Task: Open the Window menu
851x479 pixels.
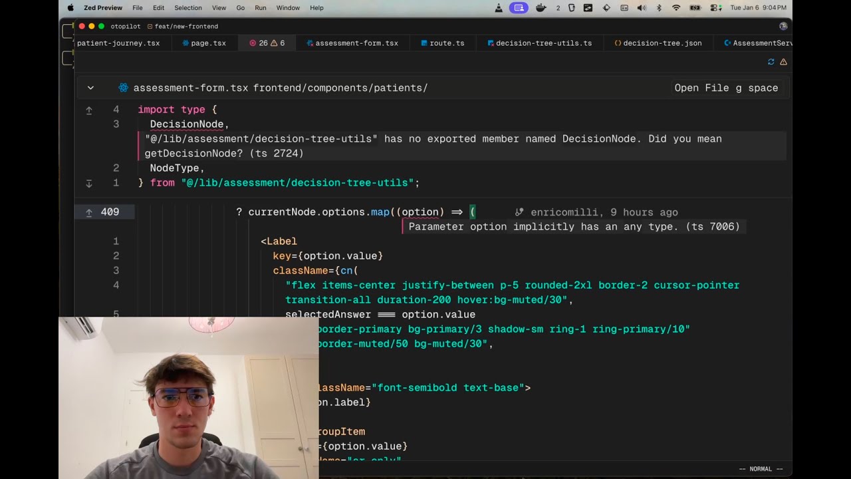Action: [x=288, y=8]
